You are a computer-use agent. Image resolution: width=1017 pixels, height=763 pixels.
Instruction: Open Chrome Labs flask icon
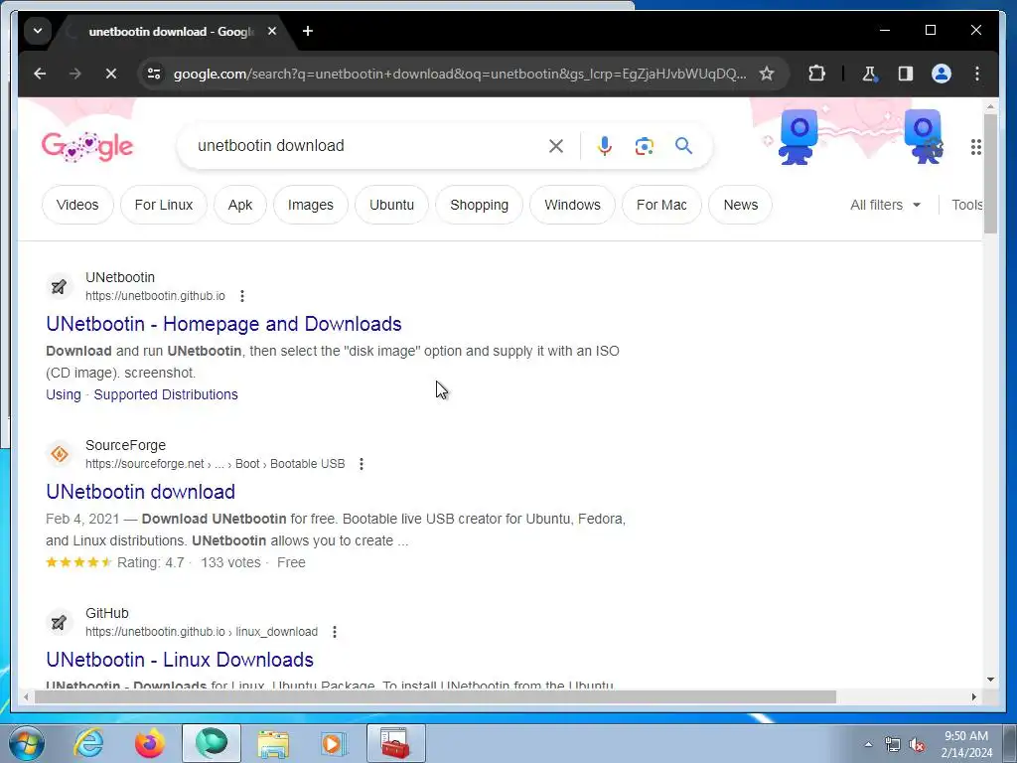tap(870, 74)
